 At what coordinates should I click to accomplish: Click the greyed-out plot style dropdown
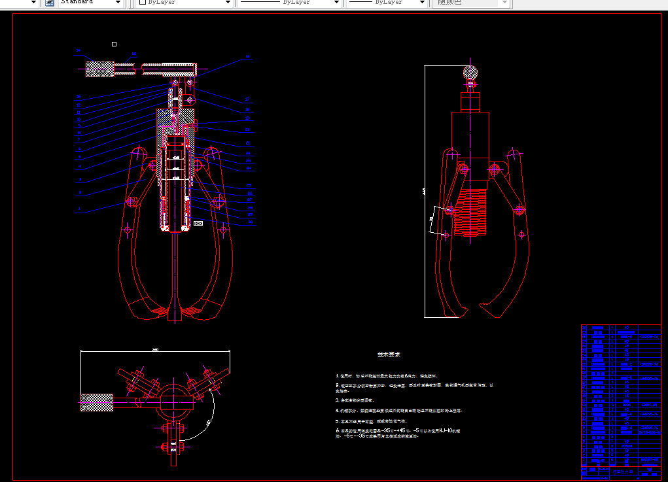(471, 3)
